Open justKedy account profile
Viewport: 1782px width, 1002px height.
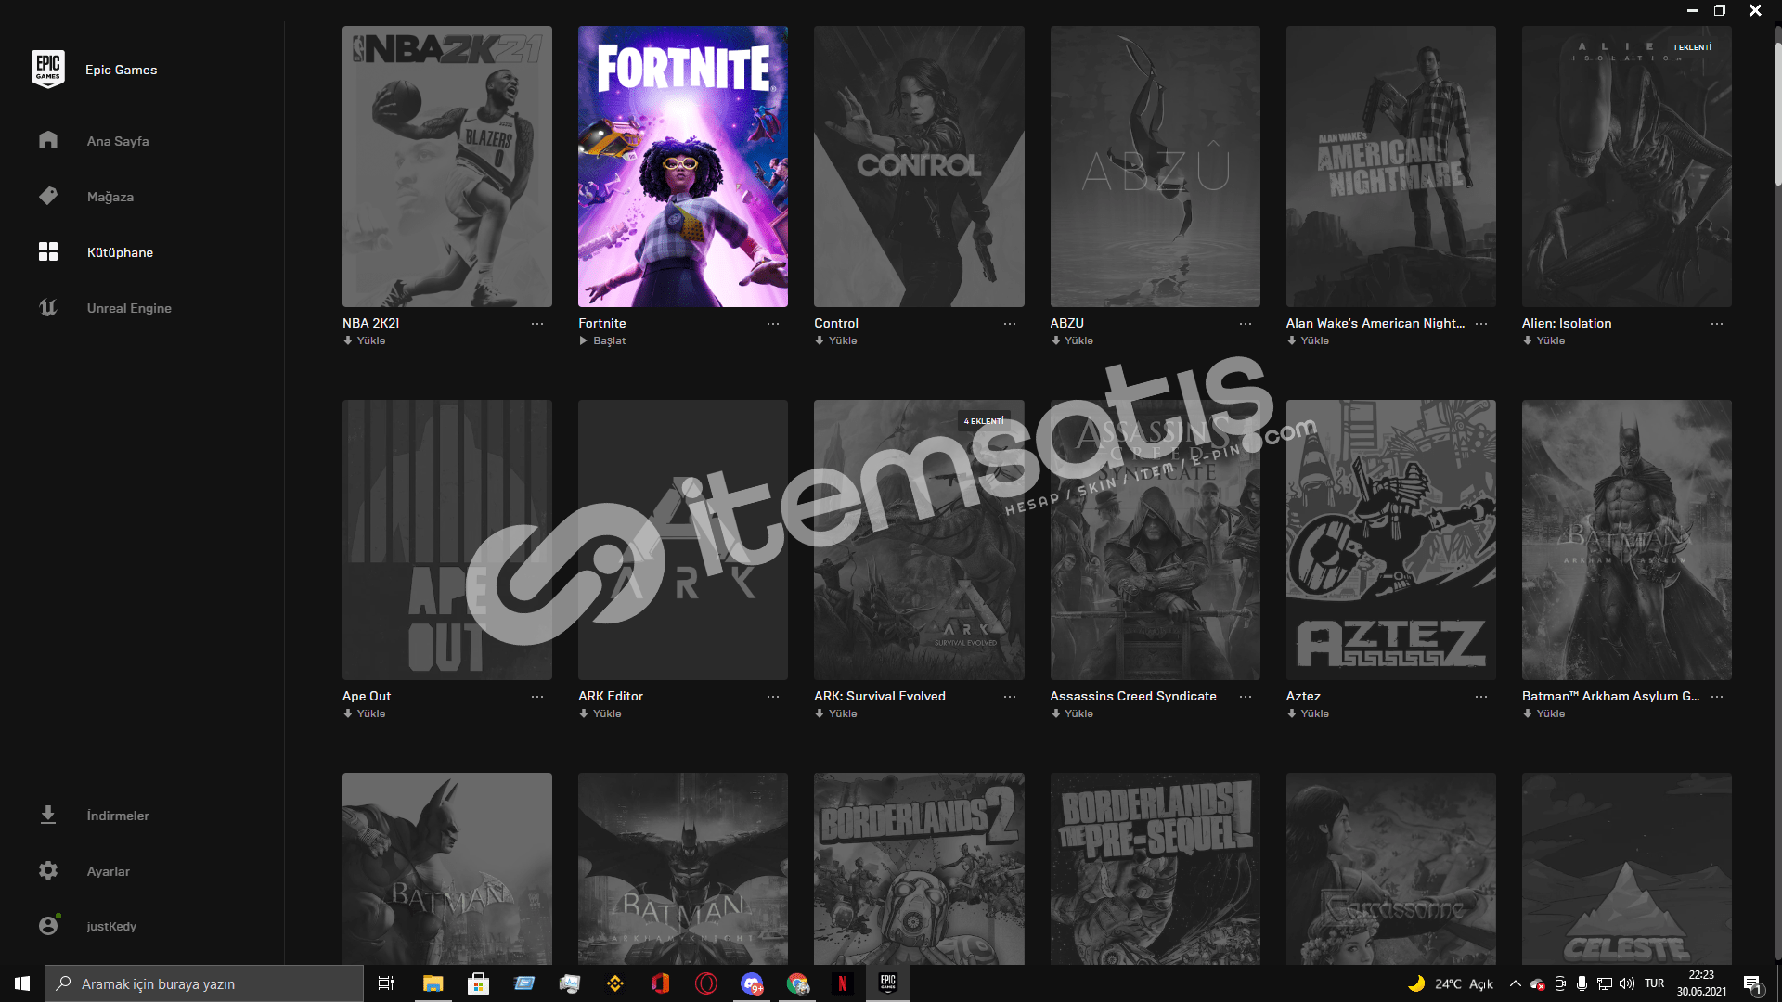click(111, 926)
